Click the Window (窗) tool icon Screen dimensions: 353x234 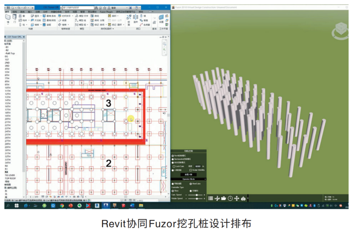[x=20, y=16]
